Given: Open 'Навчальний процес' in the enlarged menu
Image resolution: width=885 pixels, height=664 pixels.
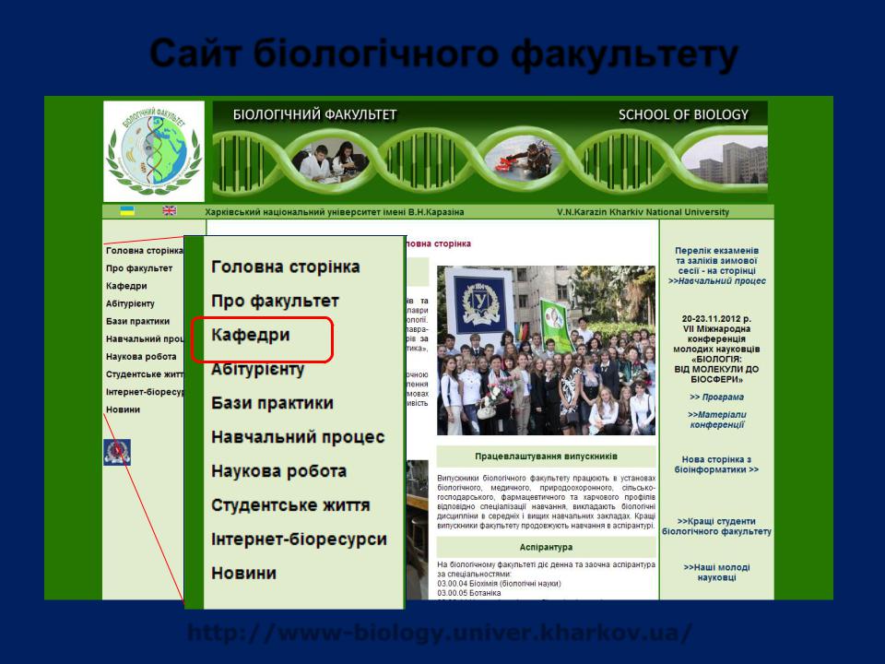Looking at the screenshot, I should (x=298, y=437).
